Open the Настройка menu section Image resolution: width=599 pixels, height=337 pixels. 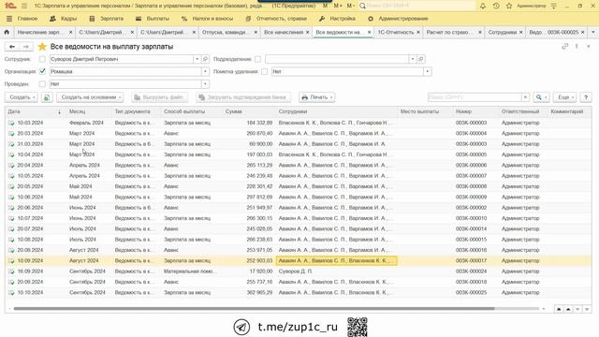[338, 19]
